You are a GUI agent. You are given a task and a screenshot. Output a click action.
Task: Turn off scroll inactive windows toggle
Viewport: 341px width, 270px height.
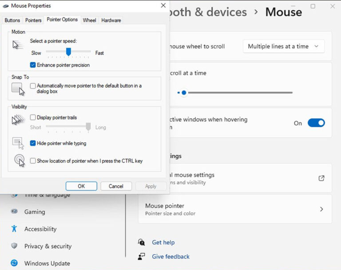316,123
